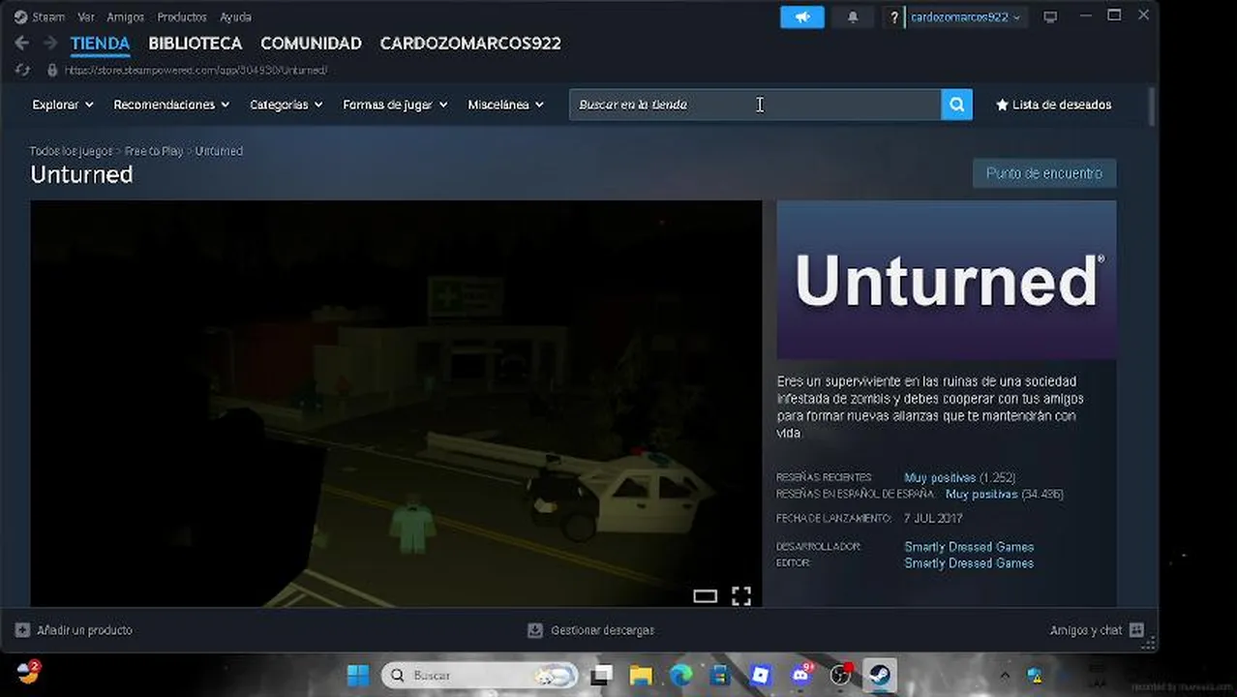
Task: Open Spanish reviews Muy positivas (34.436)
Action: [x=1004, y=494]
